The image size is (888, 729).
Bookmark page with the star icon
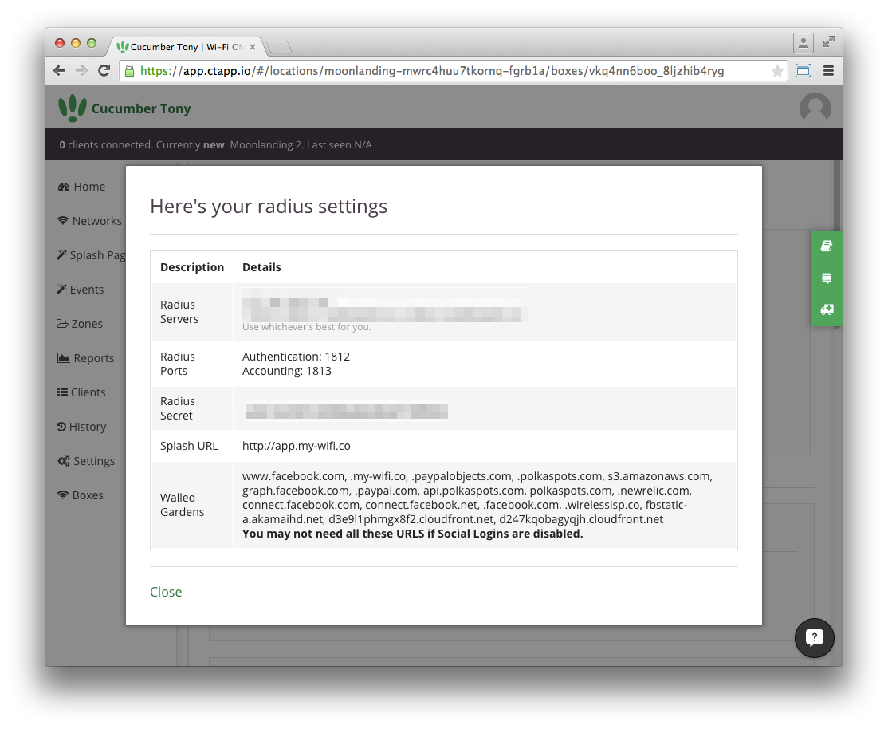(x=777, y=71)
